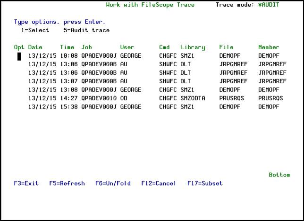Click the QPADEV0010 job name
Screen dimensions: 304x221
point(99,98)
